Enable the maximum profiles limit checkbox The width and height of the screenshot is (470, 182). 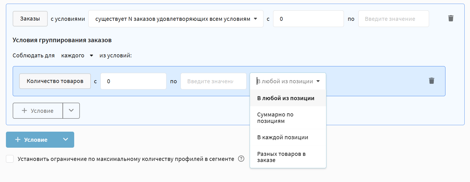[10, 159]
